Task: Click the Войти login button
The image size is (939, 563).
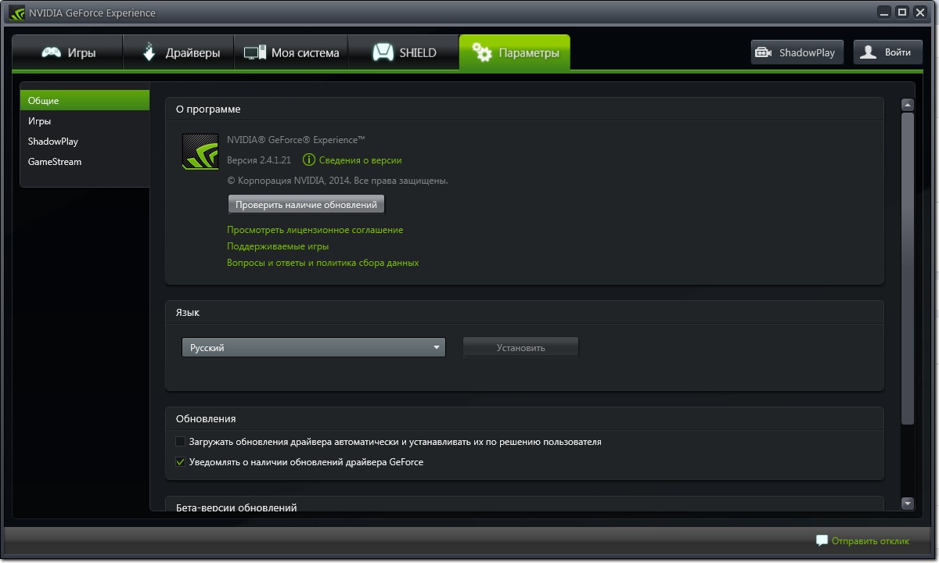Action: pyautogui.click(x=887, y=52)
